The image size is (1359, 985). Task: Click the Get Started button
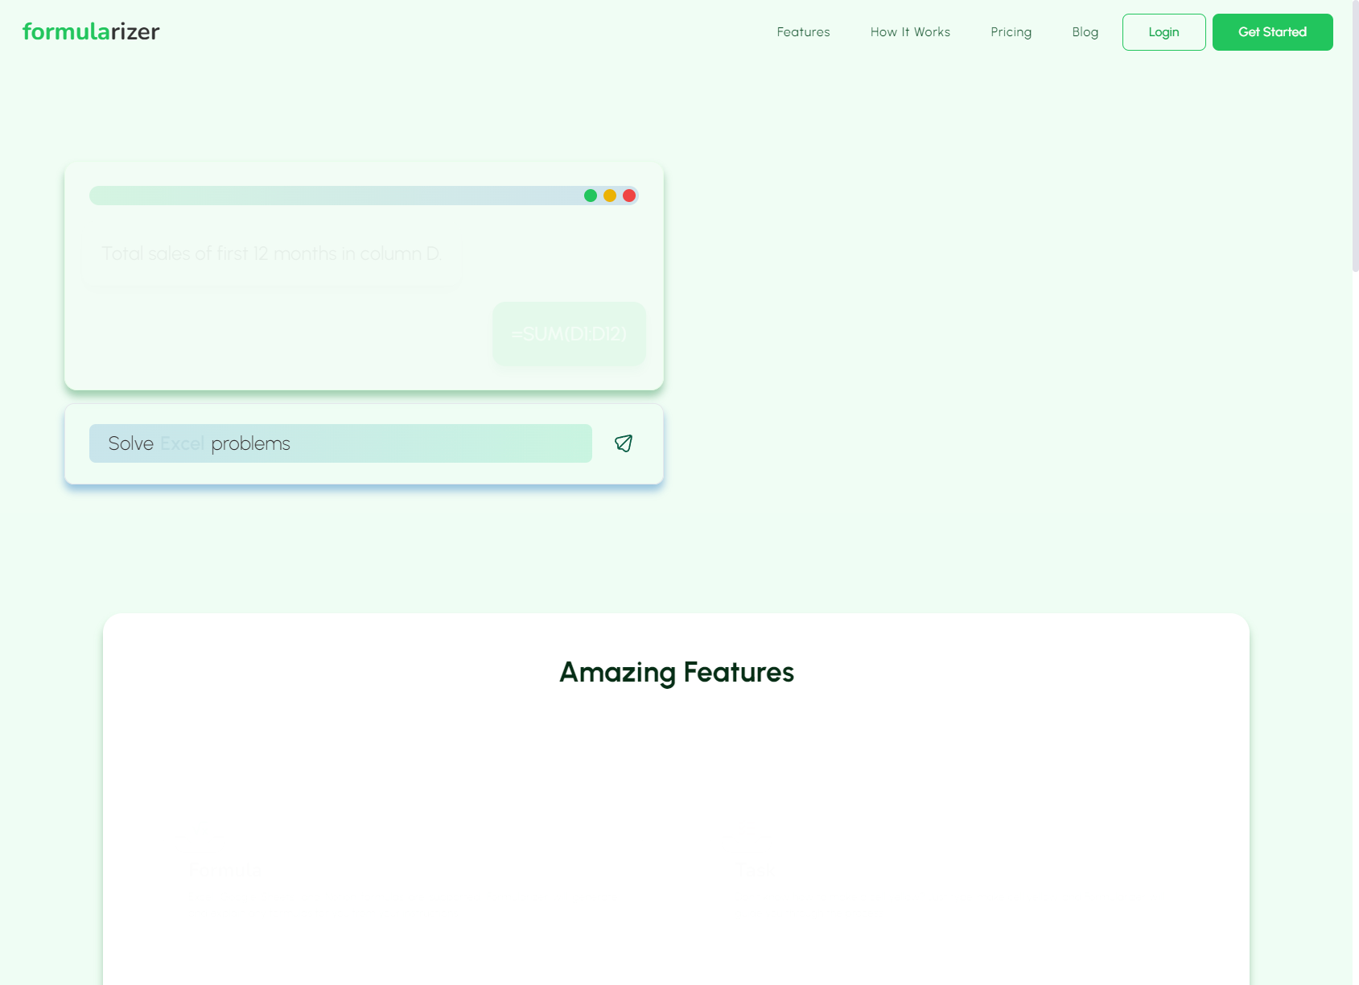(x=1272, y=32)
